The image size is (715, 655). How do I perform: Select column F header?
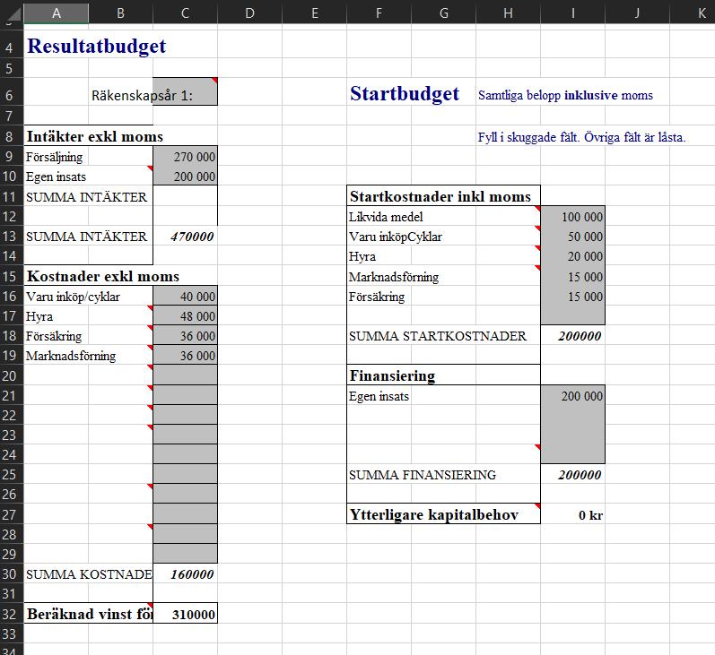(x=379, y=13)
